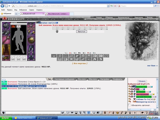The image size is (160, 120).
Task: Click the hand-in-laurel combat skill icon
Action: [x=54, y=56]
